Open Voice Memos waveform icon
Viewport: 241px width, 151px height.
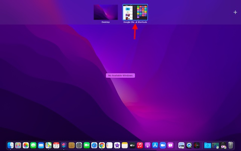pos(197,145)
